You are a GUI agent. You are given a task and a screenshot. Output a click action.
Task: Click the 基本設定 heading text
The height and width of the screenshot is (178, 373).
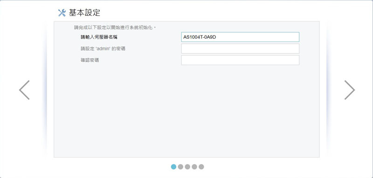[x=84, y=13]
